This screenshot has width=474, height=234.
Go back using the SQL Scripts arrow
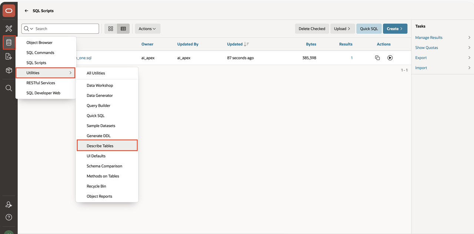[x=26, y=11]
